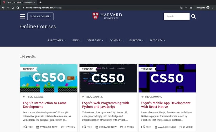
Task: Open the Chrome three-dot menu
Action: 213,8
